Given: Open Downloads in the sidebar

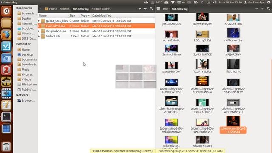Looking at the screenshot, I should (x=27, y=64).
